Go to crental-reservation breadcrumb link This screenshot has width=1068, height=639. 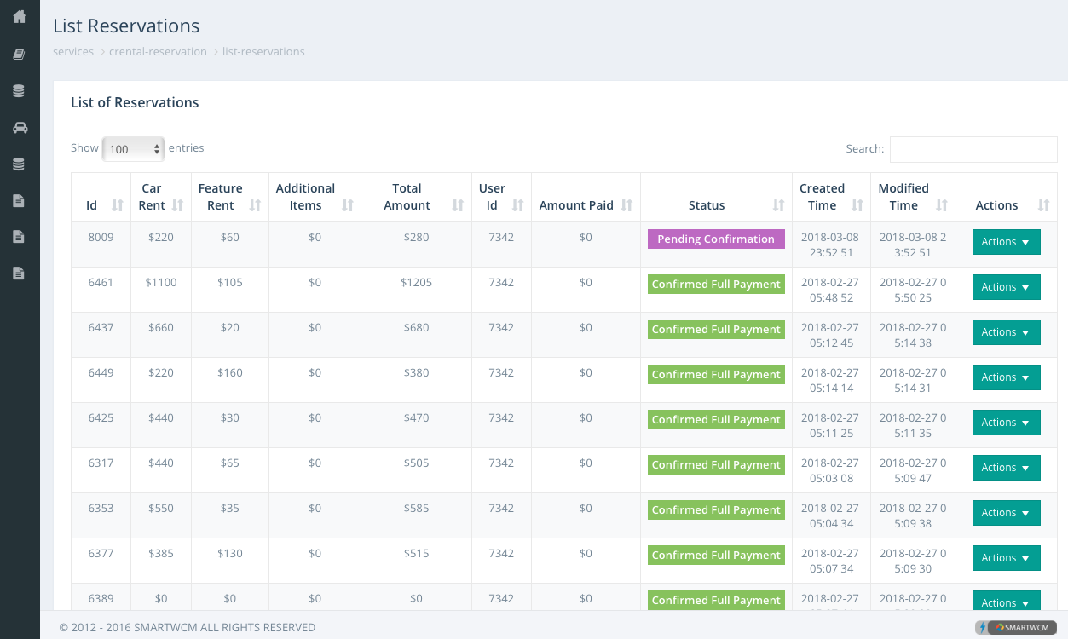point(158,51)
